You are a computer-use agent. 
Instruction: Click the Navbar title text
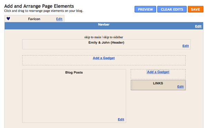(104, 24)
